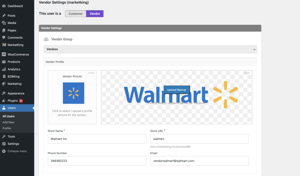Click the Dashboard gauge icon

tap(4, 6)
